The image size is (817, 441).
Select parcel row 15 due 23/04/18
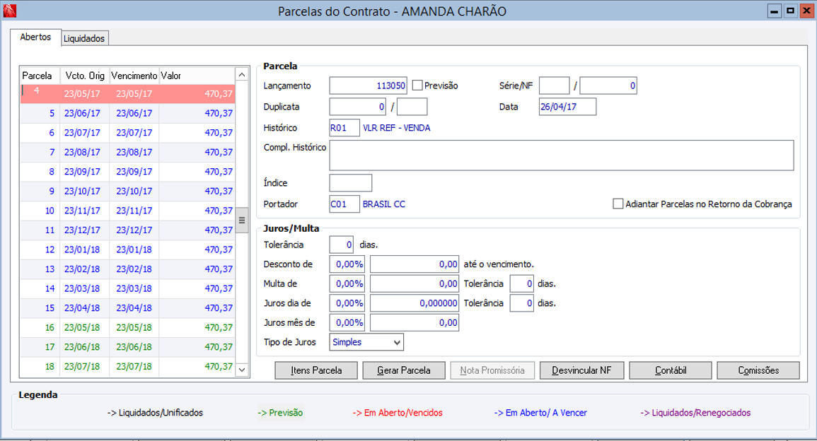127,307
